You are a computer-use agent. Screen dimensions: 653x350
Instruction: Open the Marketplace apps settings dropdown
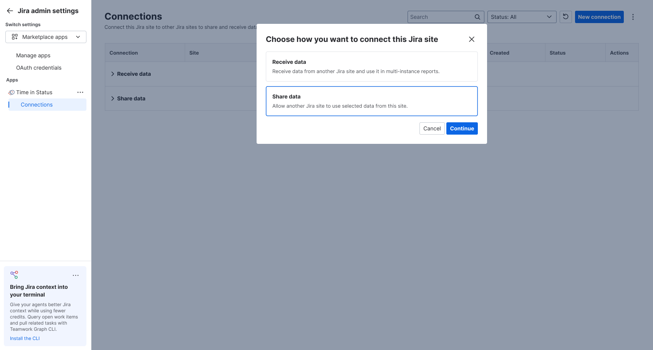[x=46, y=37]
